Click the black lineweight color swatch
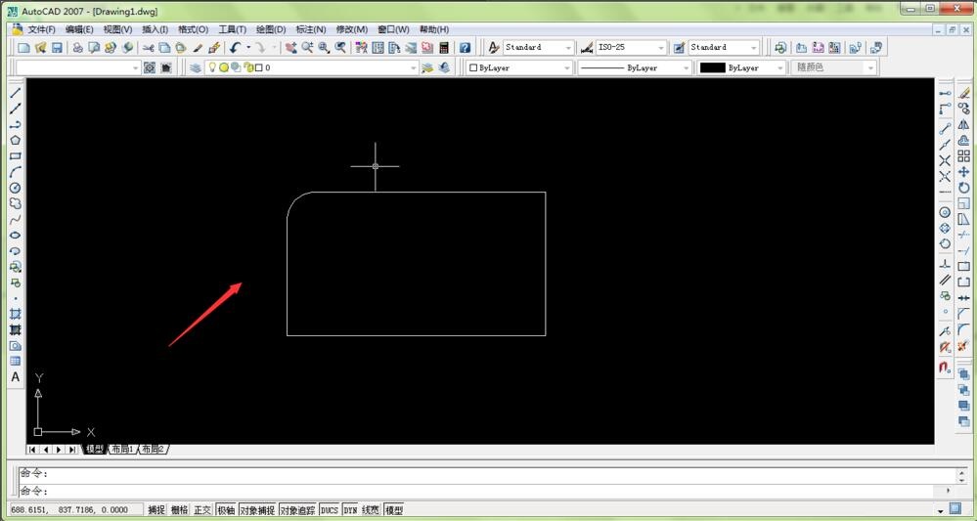This screenshot has width=977, height=521. point(712,67)
